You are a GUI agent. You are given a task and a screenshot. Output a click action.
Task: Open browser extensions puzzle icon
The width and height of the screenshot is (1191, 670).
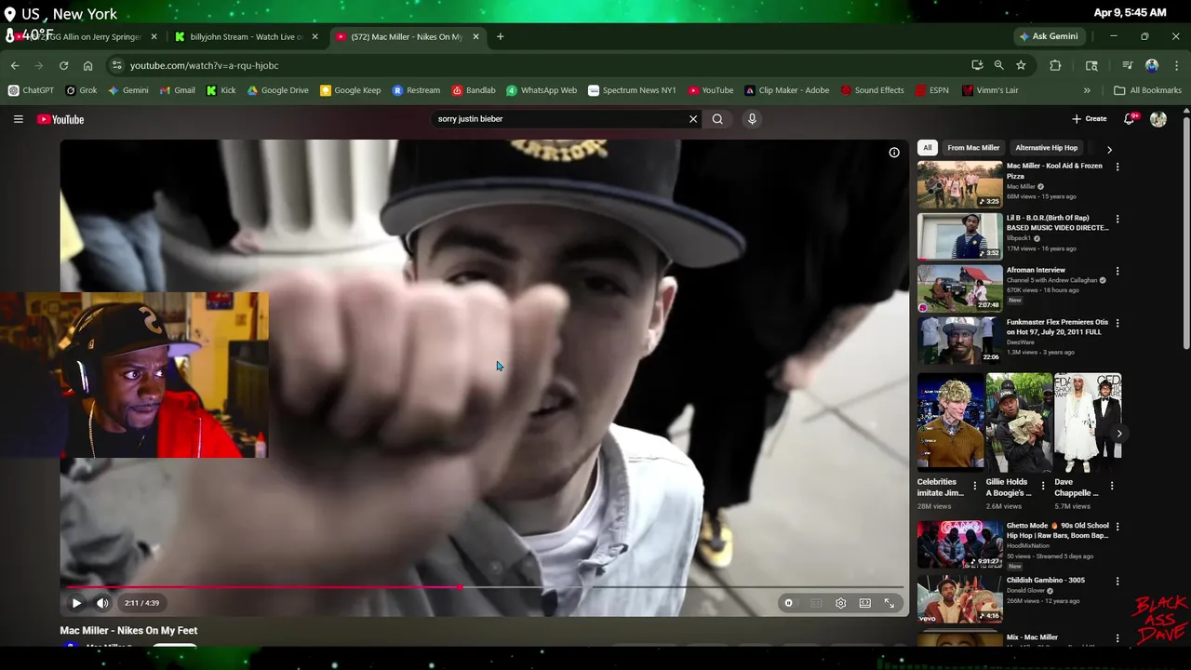click(x=1055, y=66)
